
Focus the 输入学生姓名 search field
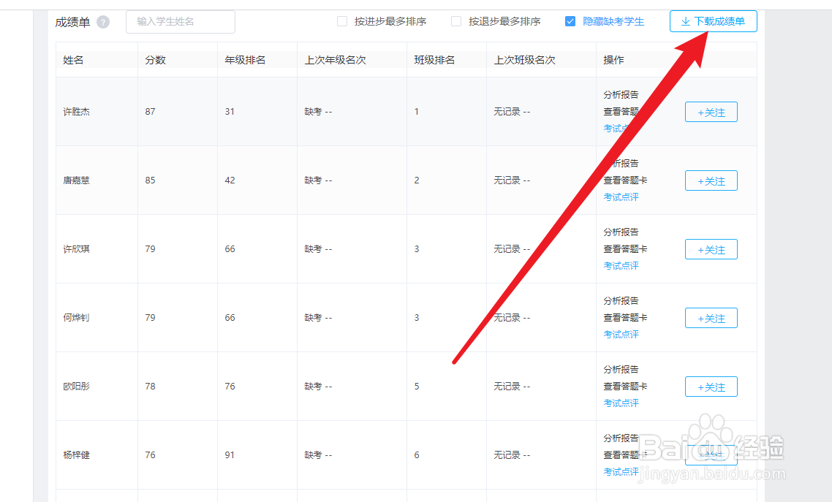click(181, 22)
